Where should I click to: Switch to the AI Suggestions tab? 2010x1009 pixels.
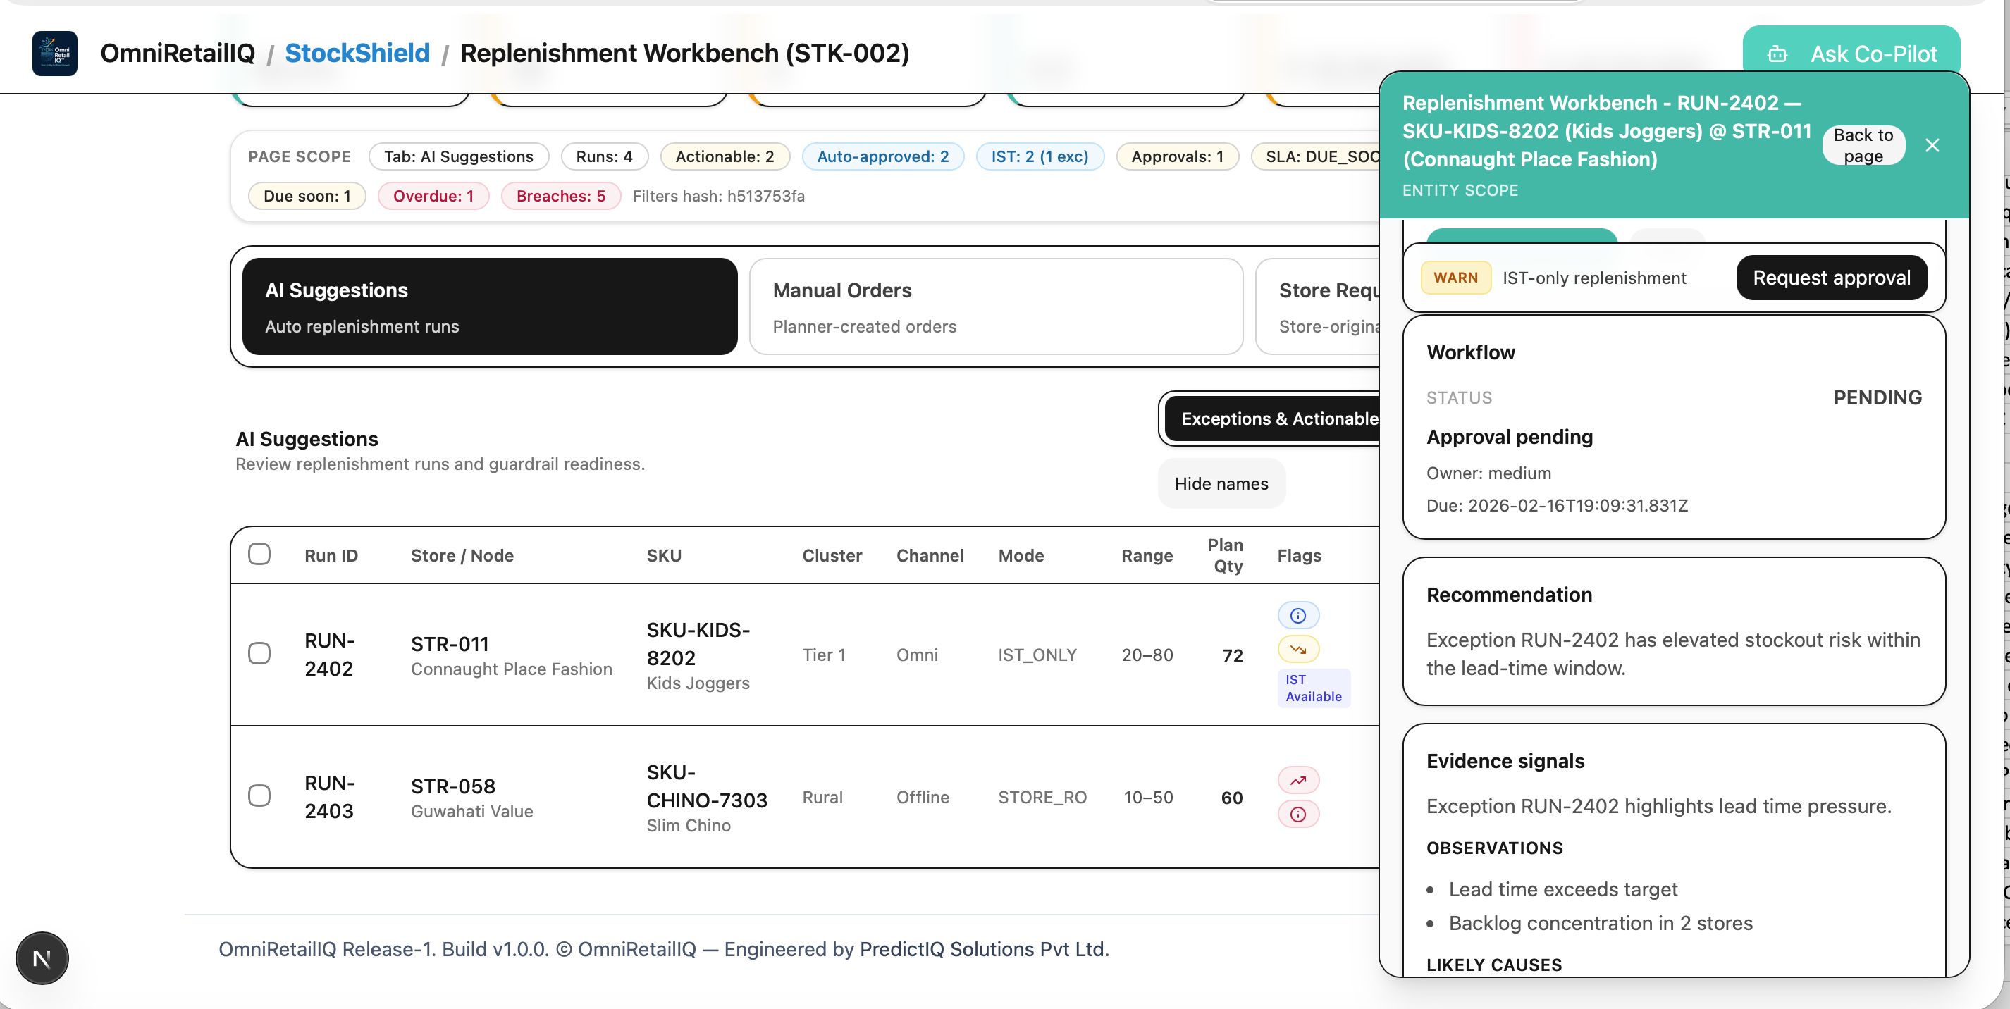489,307
